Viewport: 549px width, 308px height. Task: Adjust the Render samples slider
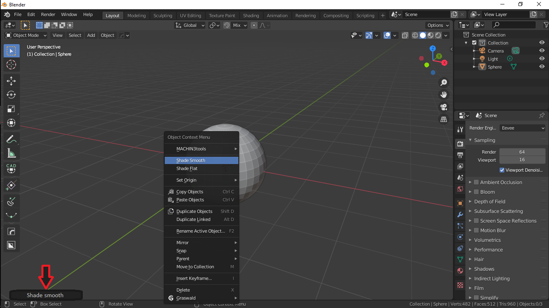point(522,152)
